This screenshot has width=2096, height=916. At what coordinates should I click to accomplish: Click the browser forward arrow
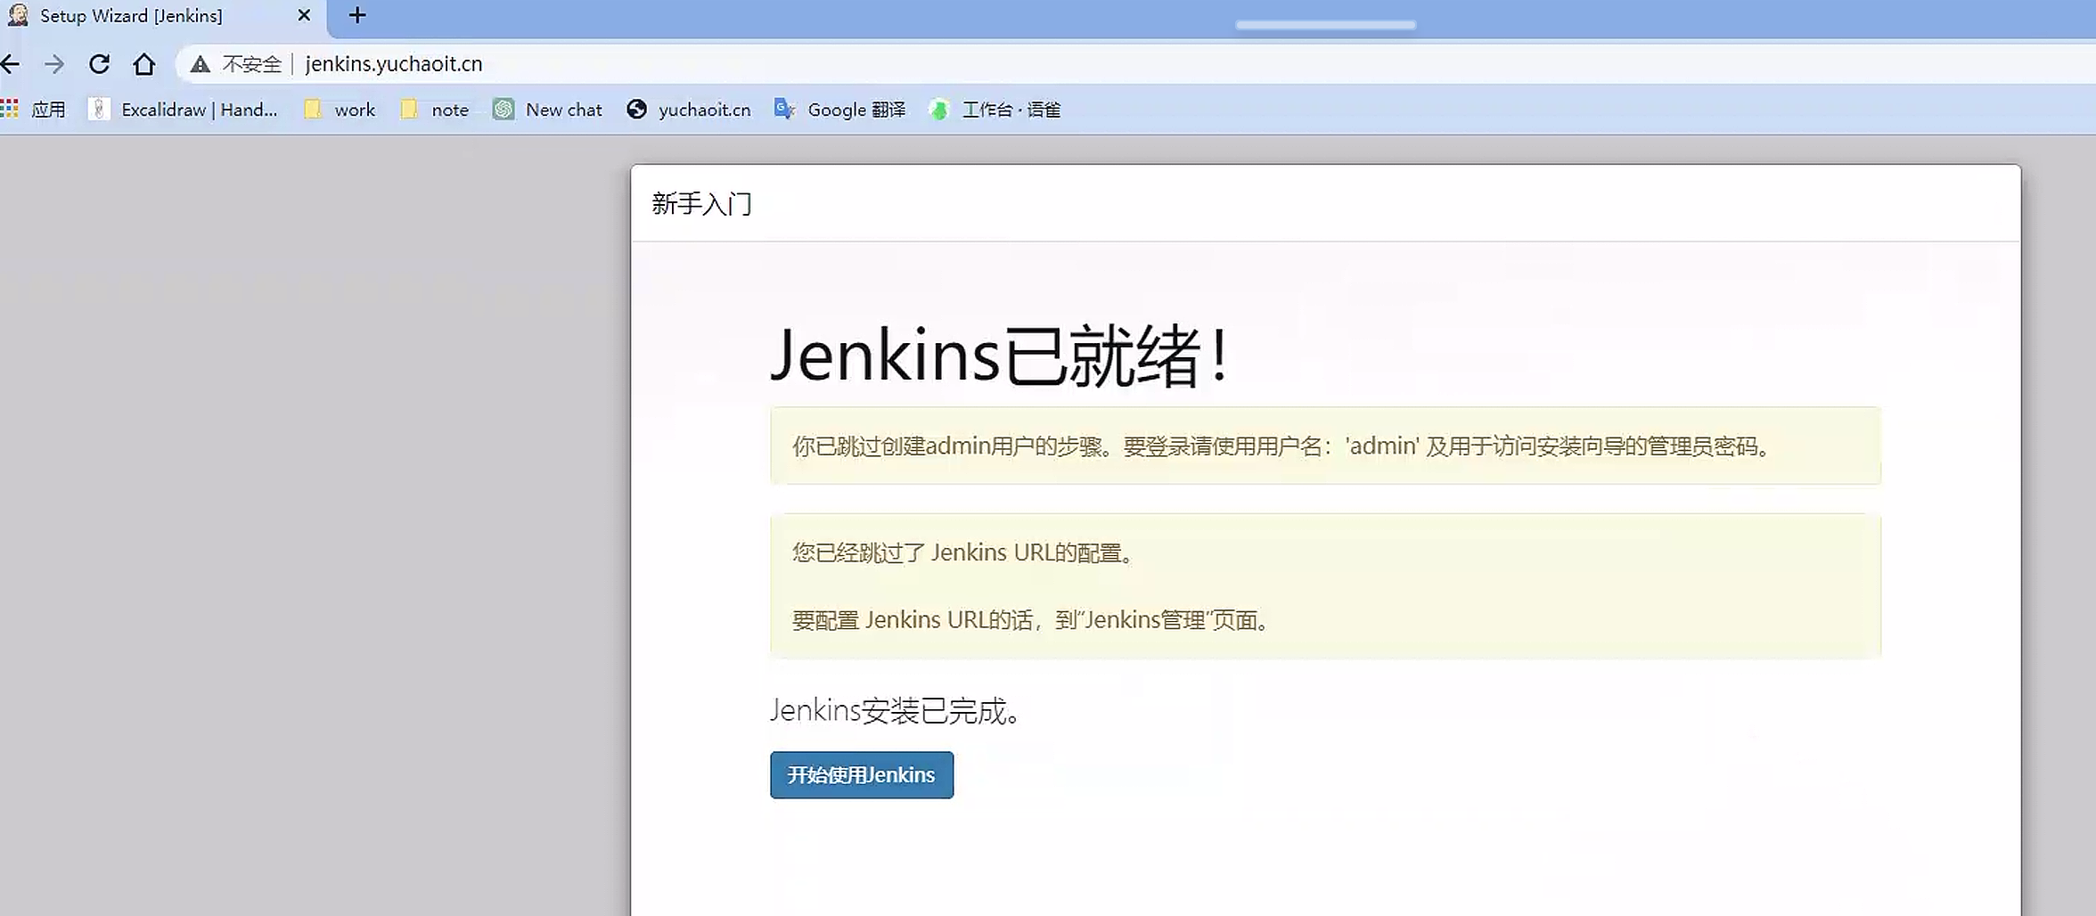click(x=54, y=64)
